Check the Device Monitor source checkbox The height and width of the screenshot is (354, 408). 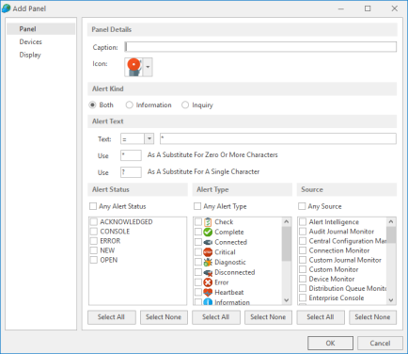click(x=303, y=279)
